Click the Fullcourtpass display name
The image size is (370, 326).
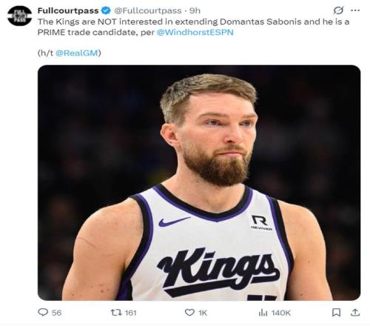coord(68,10)
